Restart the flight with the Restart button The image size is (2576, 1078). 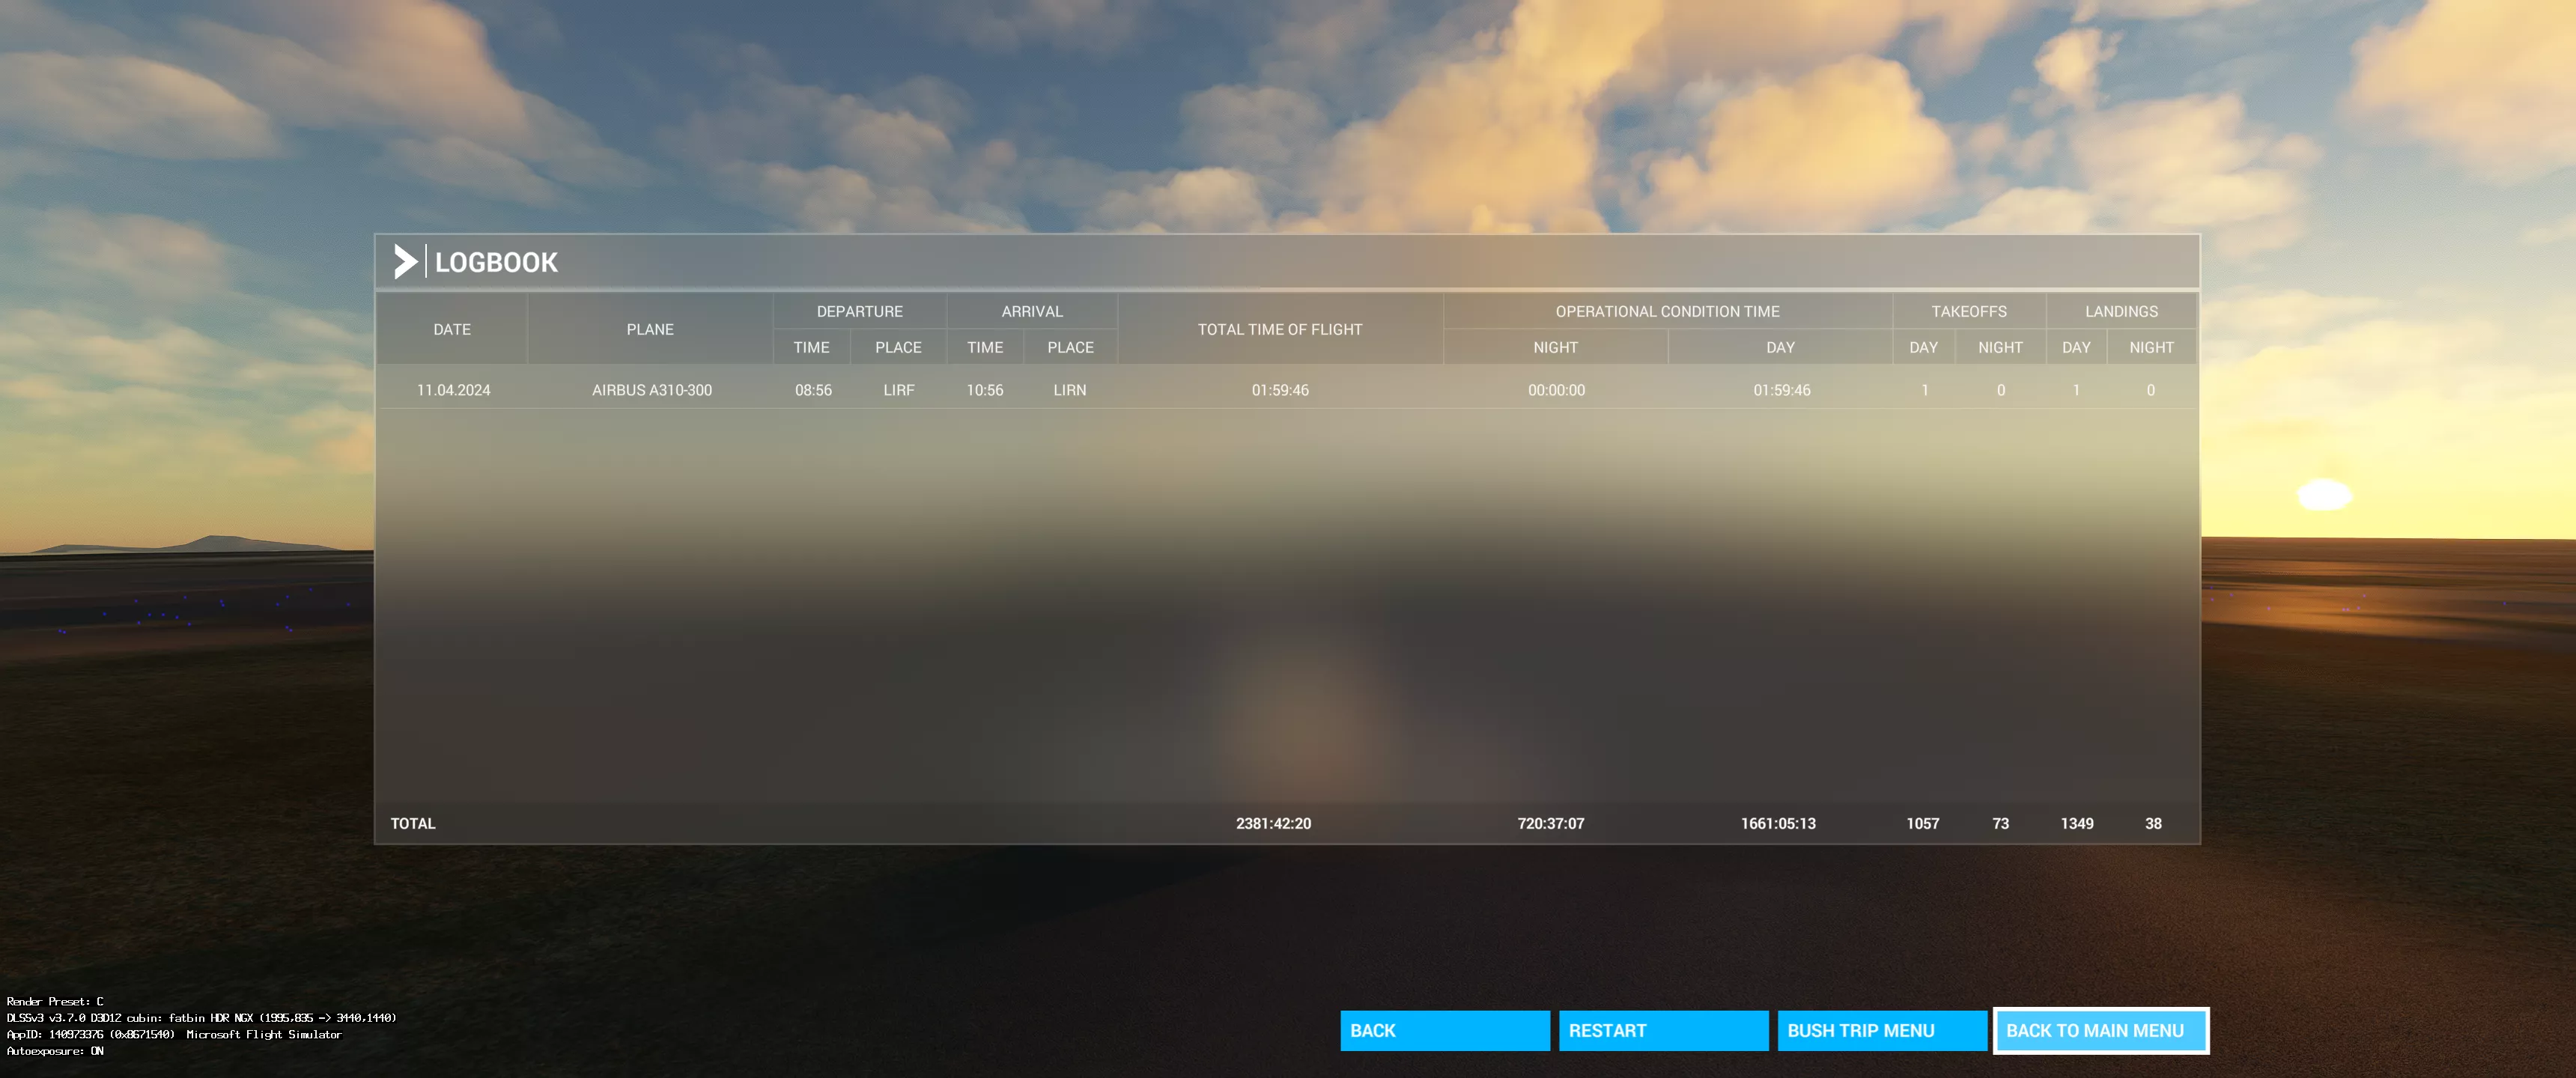click(1663, 1030)
